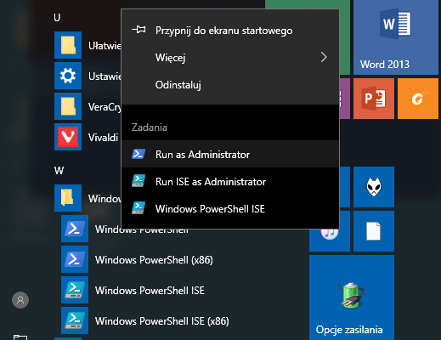Select Przypnij do ekranu startowego

tap(230, 31)
